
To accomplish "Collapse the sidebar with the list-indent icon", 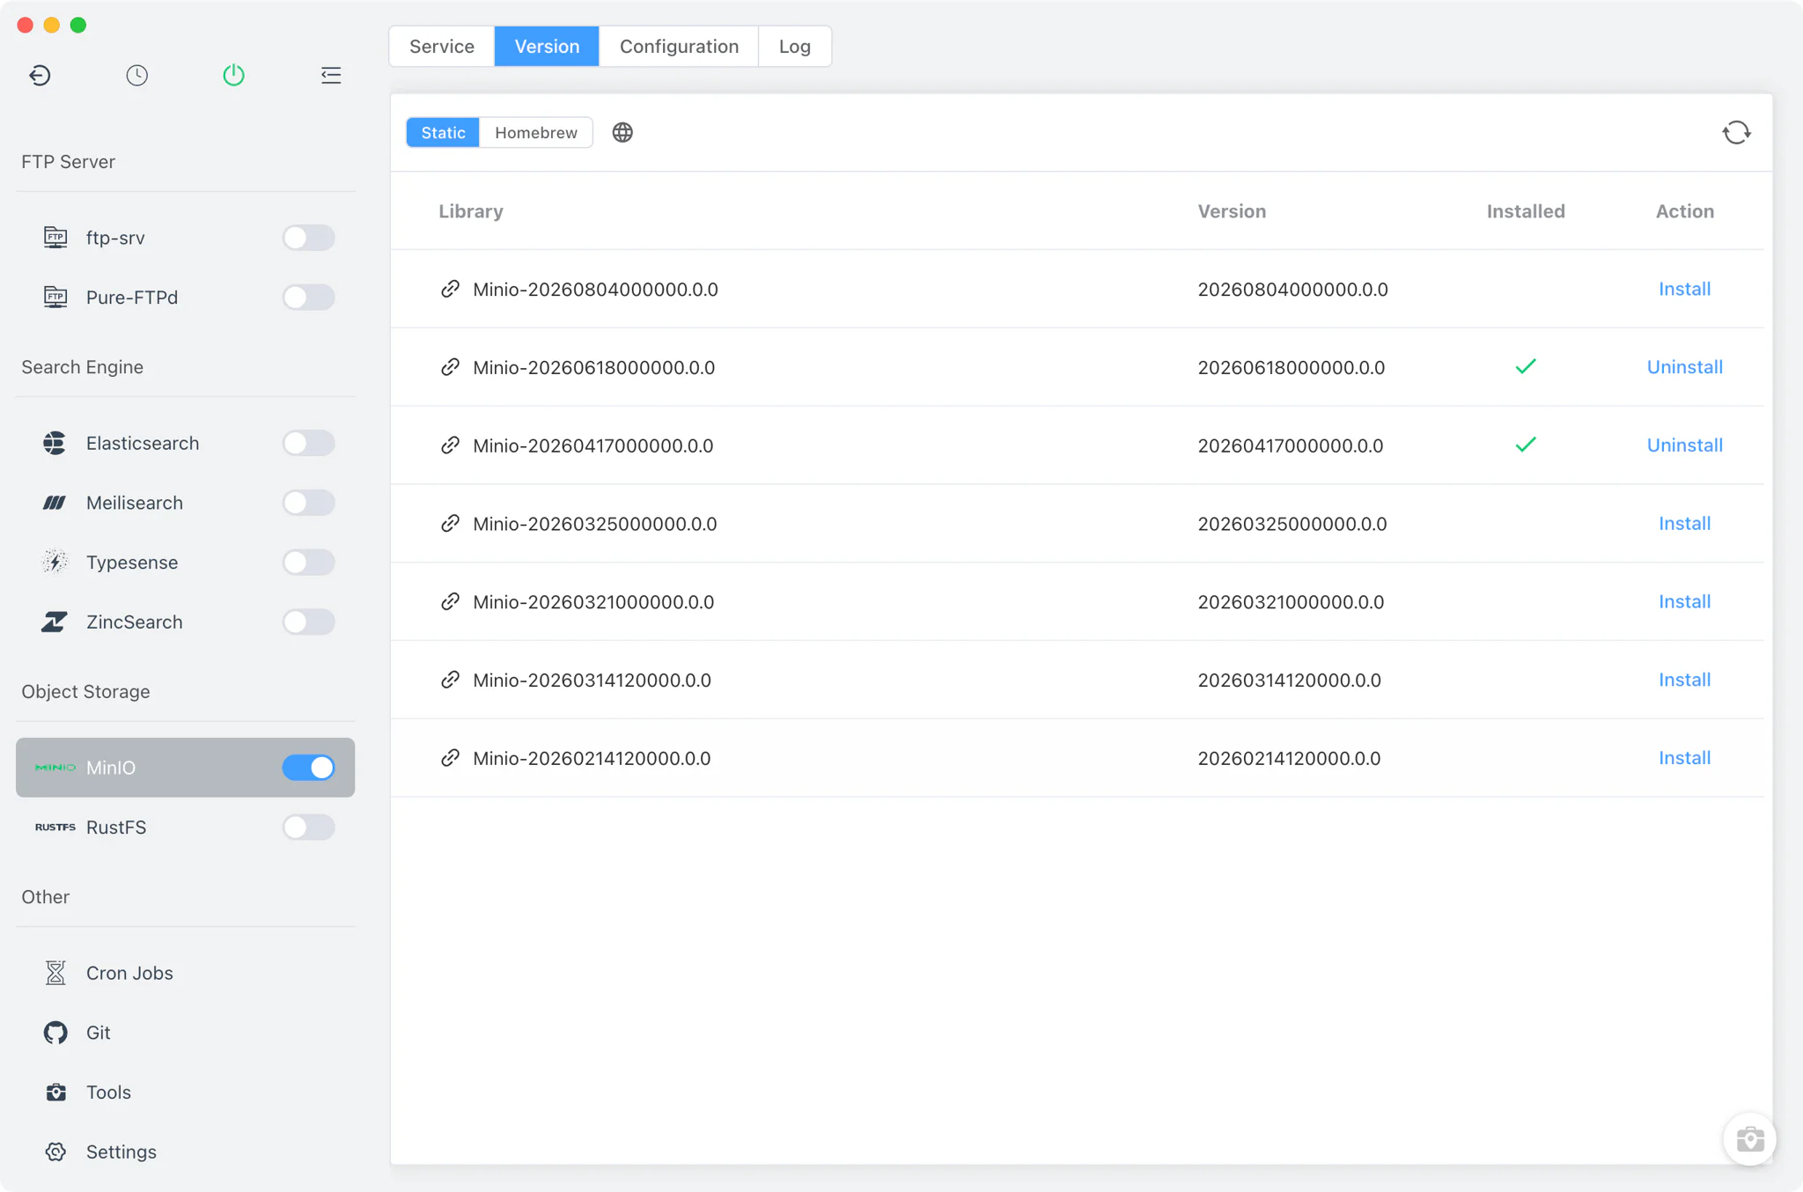I will tap(331, 76).
